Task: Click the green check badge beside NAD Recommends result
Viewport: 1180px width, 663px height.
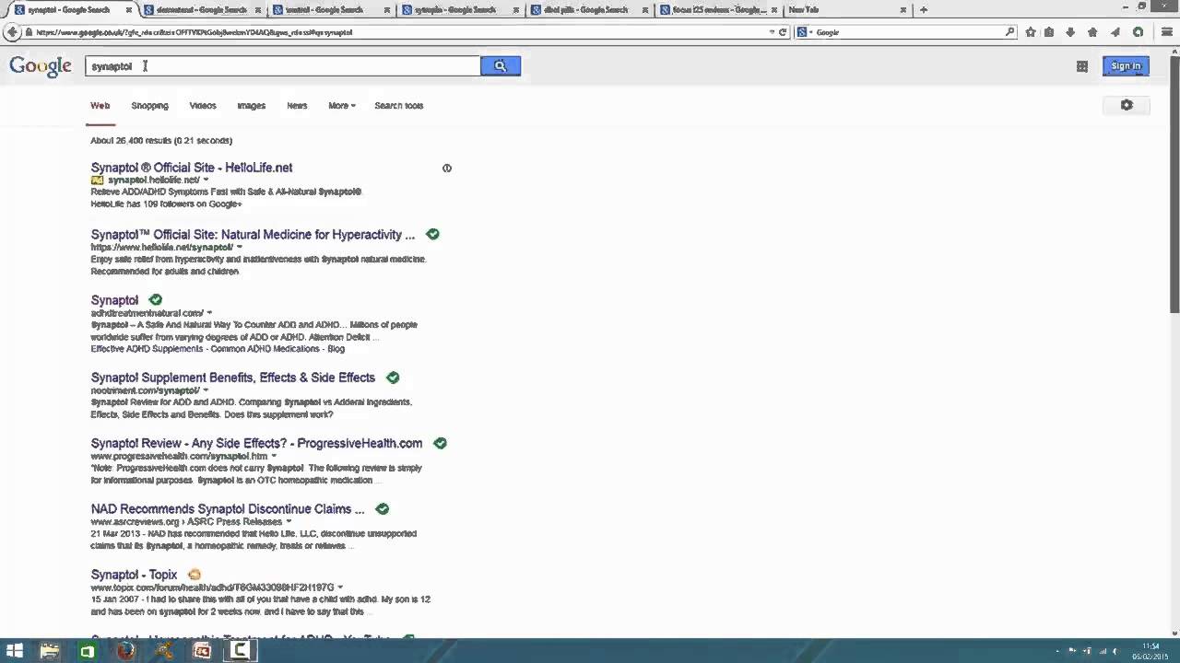Action: (382, 509)
